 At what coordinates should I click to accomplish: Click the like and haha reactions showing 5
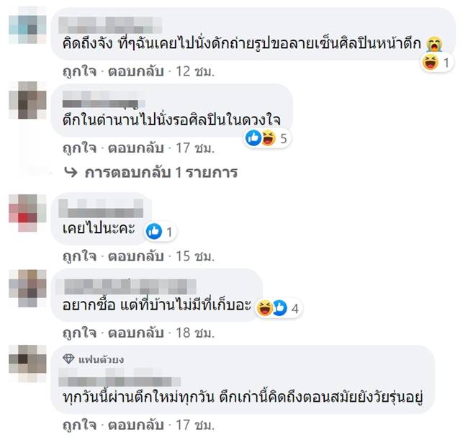click(261, 139)
